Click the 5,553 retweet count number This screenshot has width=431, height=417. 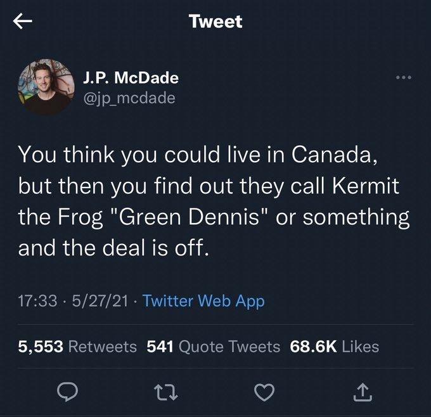[x=41, y=347]
